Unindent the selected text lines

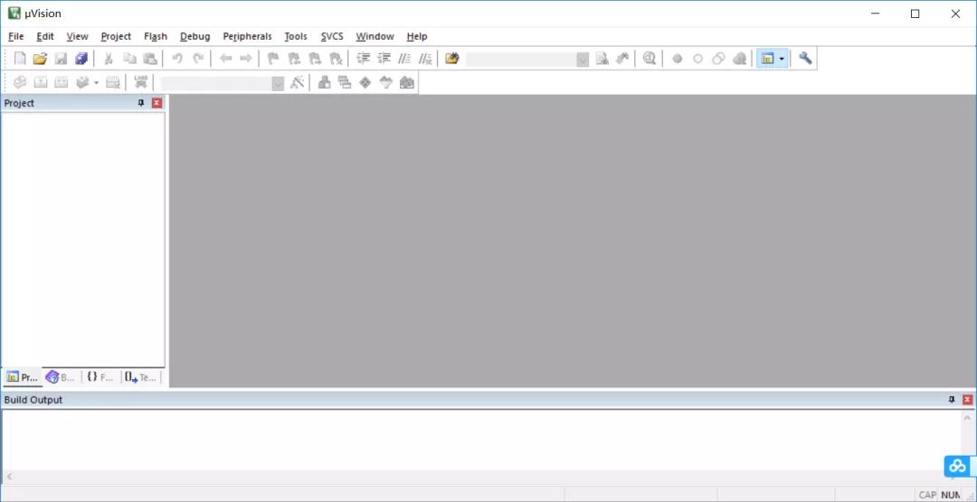(x=384, y=59)
